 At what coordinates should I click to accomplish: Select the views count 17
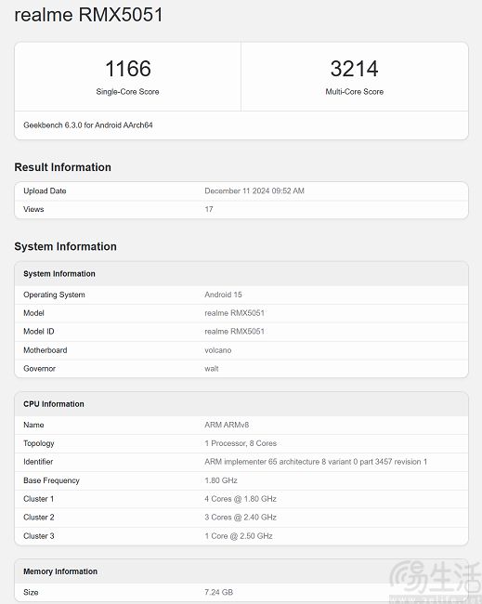click(x=209, y=209)
